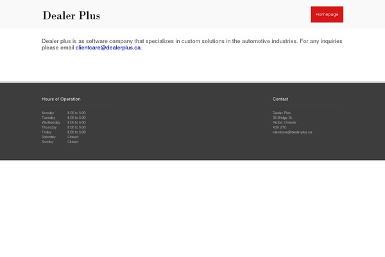Click the Dealer Plus name in the Contact section
Viewport: 385px width, 257px height.
(282, 113)
